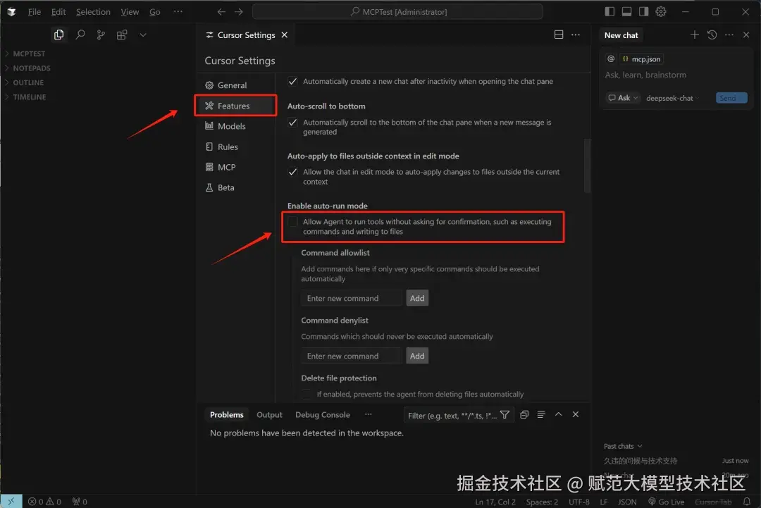
Task: Open the Edit menu
Action: coord(58,12)
